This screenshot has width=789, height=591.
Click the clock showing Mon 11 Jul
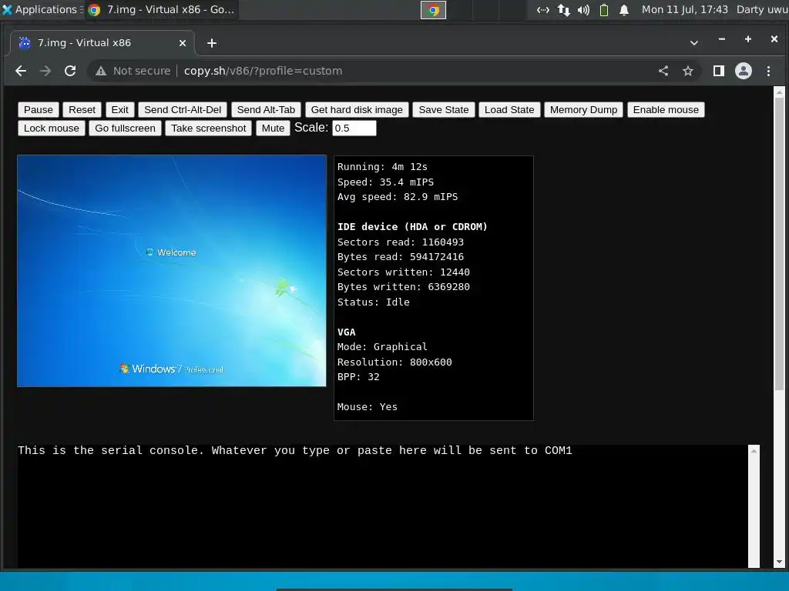tap(685, 9)
